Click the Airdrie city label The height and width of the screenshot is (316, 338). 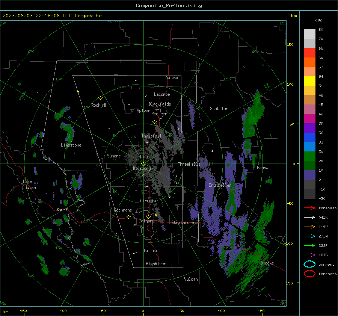148,201
